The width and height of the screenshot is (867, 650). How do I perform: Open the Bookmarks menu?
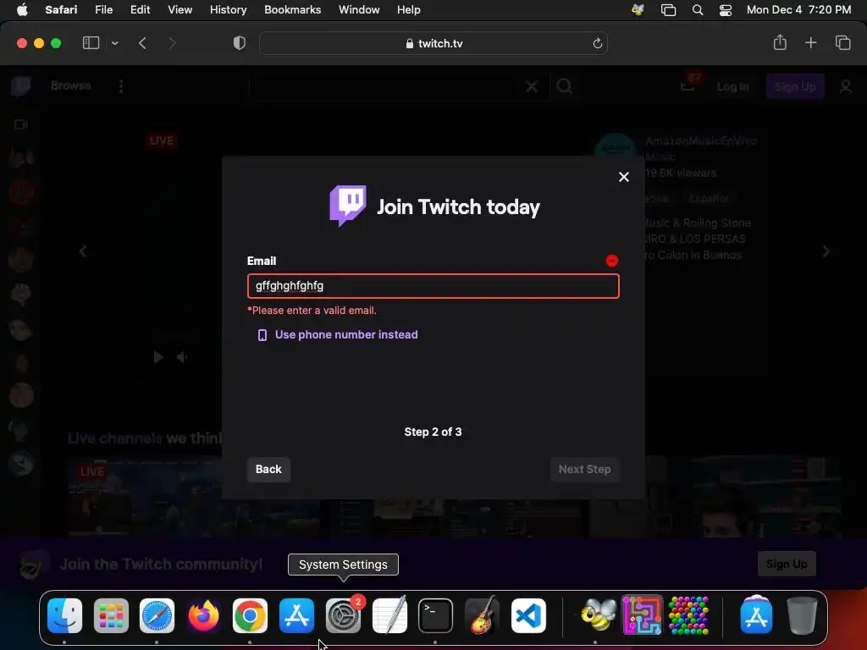tap(292, 10)
